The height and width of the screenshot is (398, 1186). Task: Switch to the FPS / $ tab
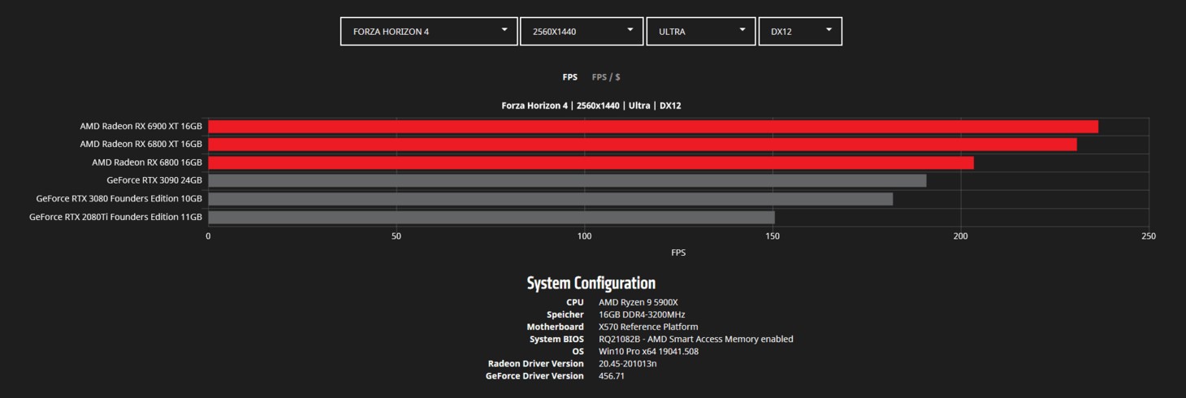coord(606,77)
